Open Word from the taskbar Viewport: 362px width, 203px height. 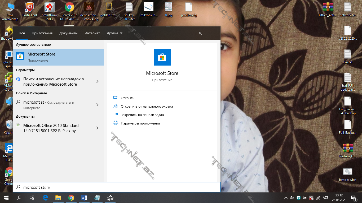coord(84,197)
